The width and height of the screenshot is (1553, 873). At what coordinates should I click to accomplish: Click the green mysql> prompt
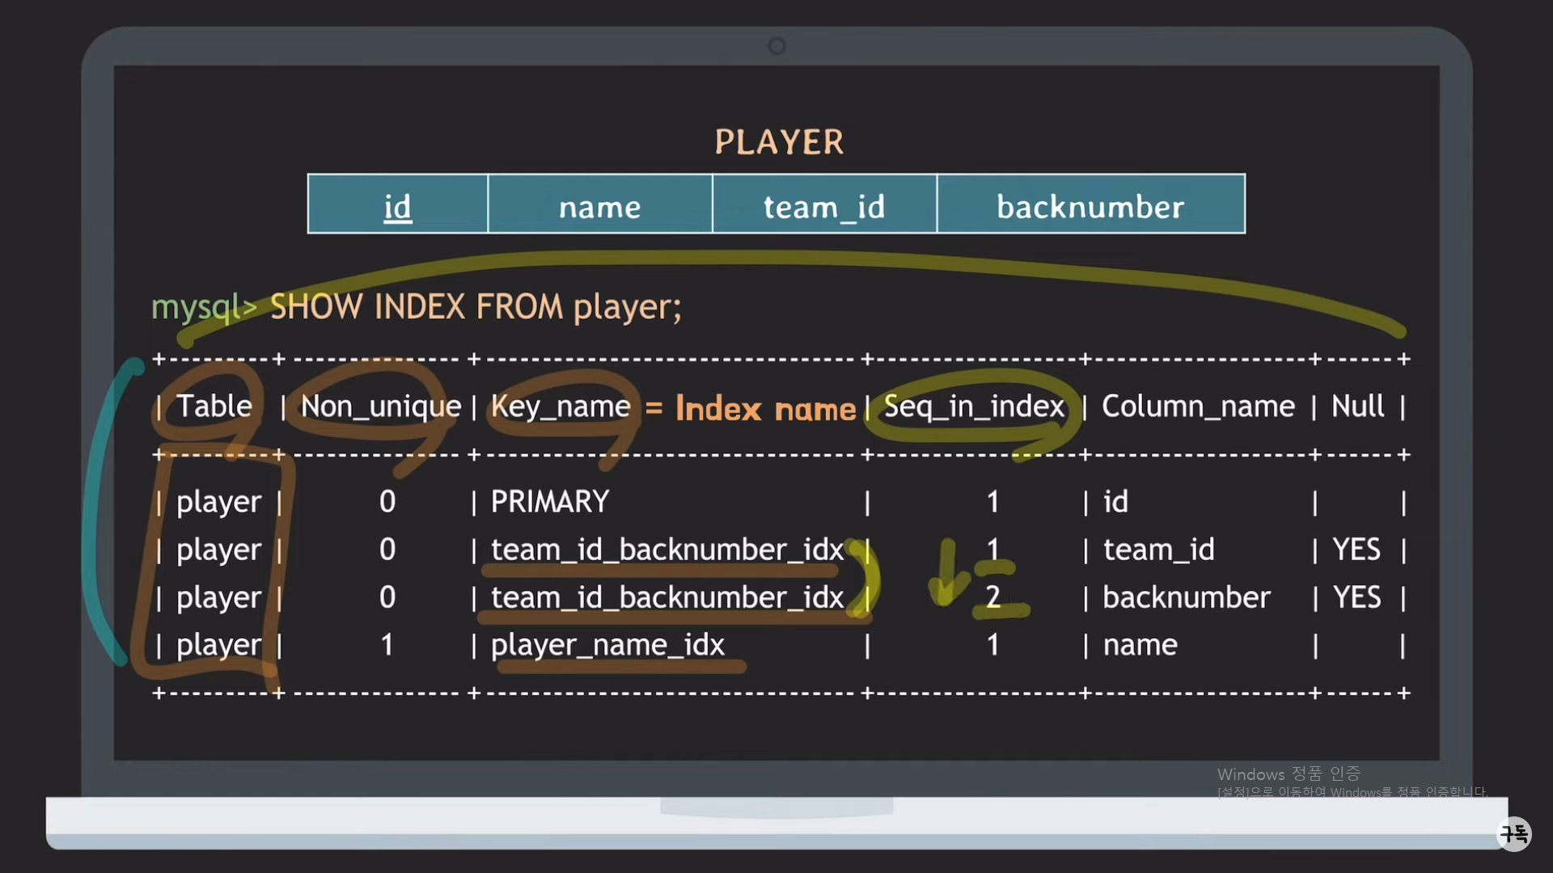203,307
